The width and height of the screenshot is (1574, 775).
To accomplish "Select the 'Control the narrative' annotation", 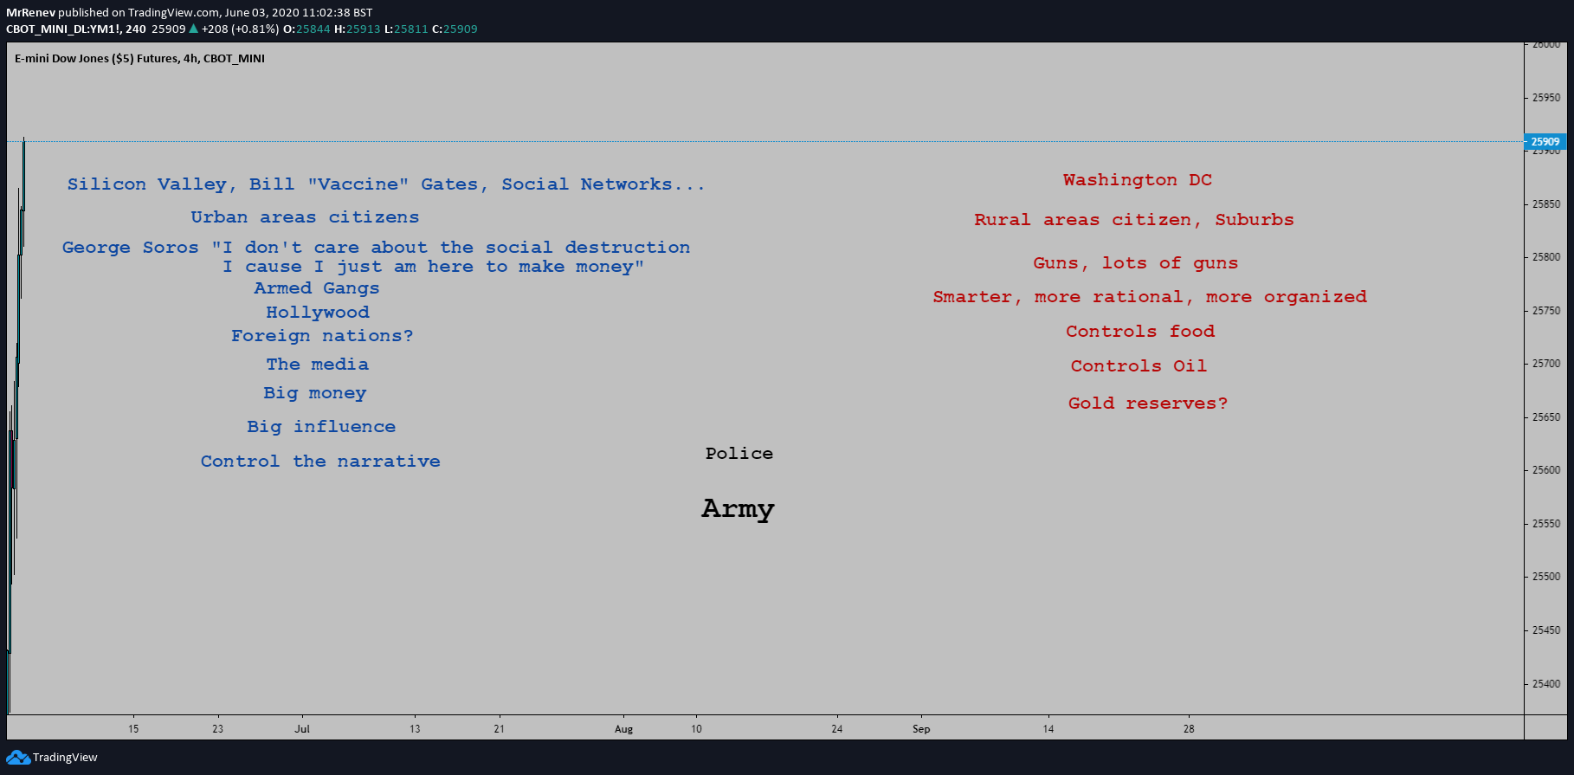I will (320, 462).
